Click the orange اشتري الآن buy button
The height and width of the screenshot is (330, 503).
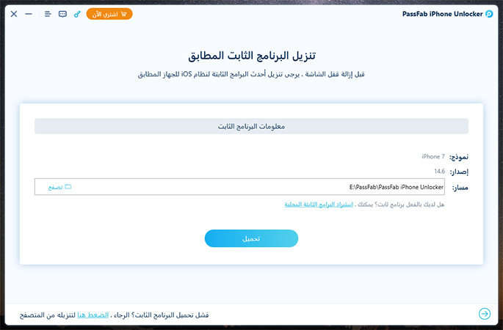109,14
